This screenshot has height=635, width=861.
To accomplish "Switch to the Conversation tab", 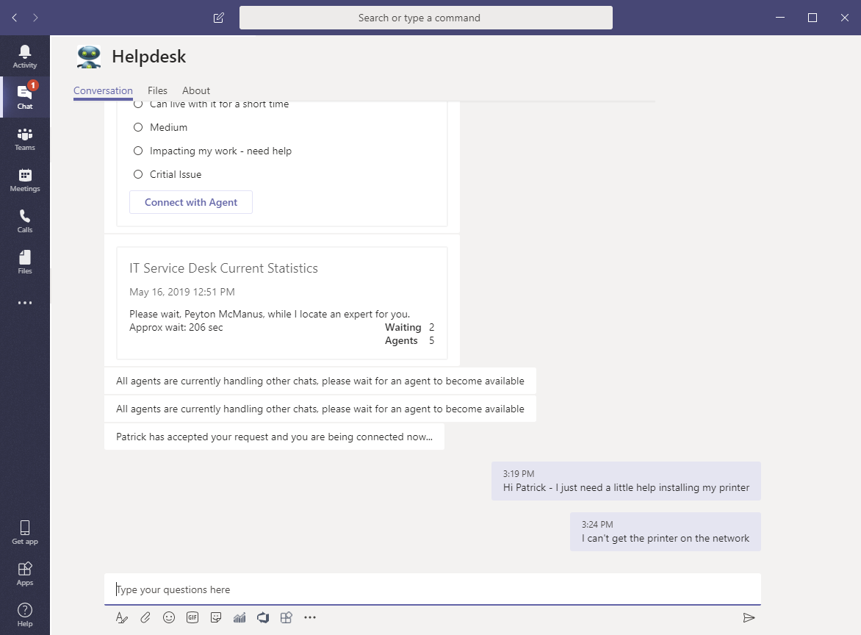I will [104, 90].
